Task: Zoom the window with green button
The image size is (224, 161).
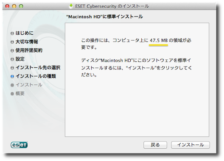Action: [21, 6]
